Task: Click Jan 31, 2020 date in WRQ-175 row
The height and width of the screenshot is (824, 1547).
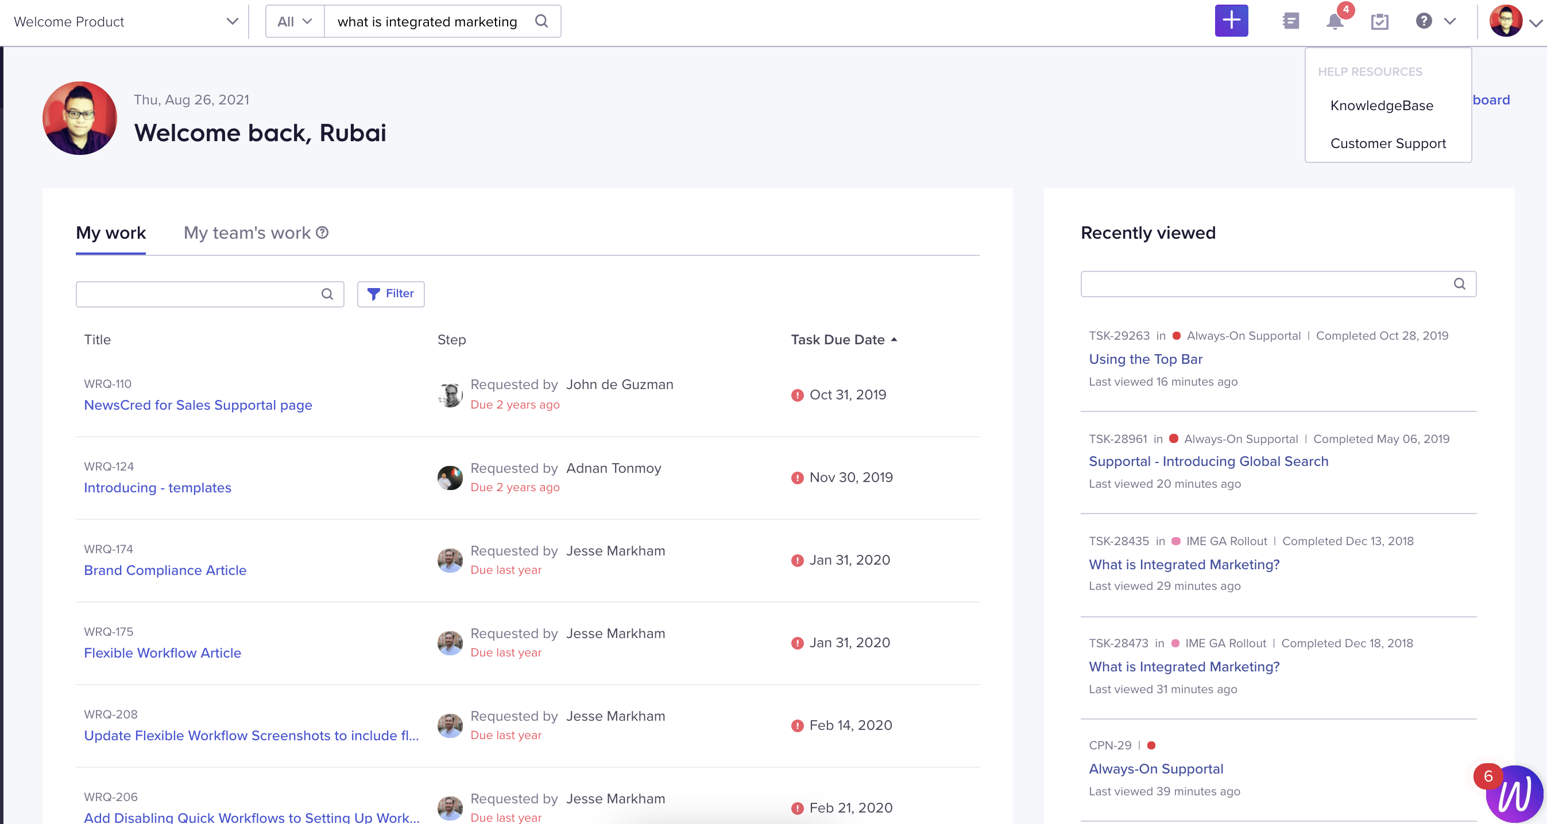Action: click(x=849, y=643)
